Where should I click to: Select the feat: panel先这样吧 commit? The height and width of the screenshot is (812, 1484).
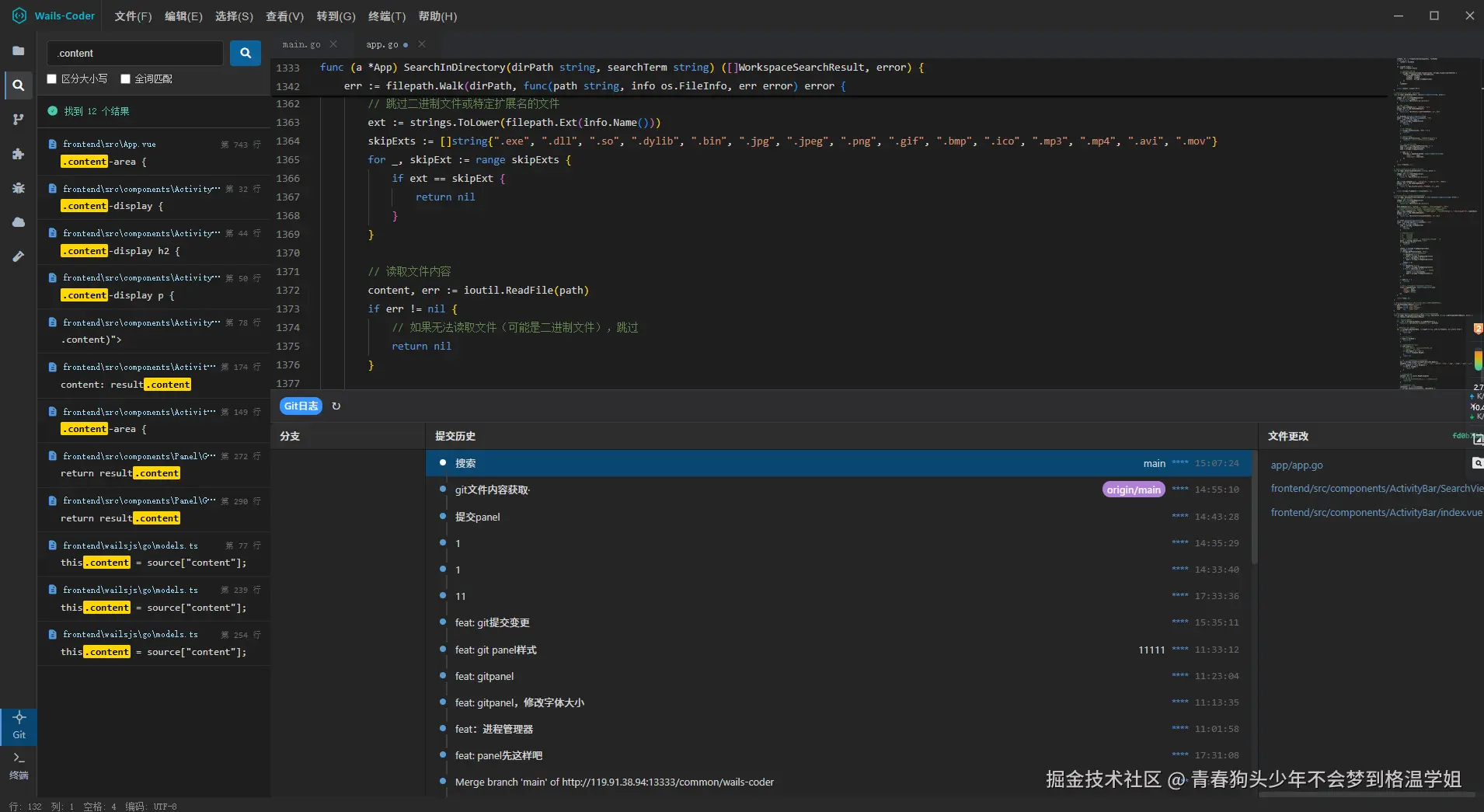point(838,755)
